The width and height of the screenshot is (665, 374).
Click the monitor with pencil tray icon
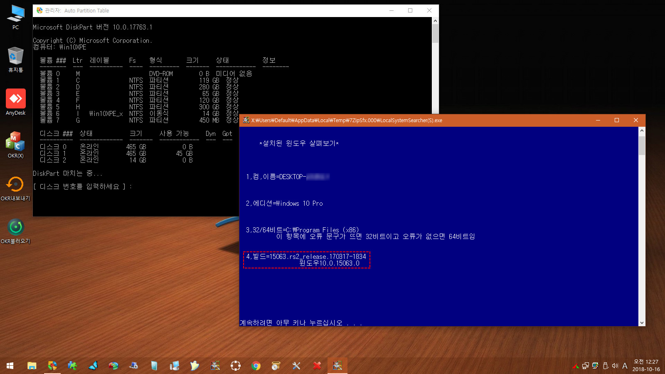pyautogui.click(x=596, y=366)
